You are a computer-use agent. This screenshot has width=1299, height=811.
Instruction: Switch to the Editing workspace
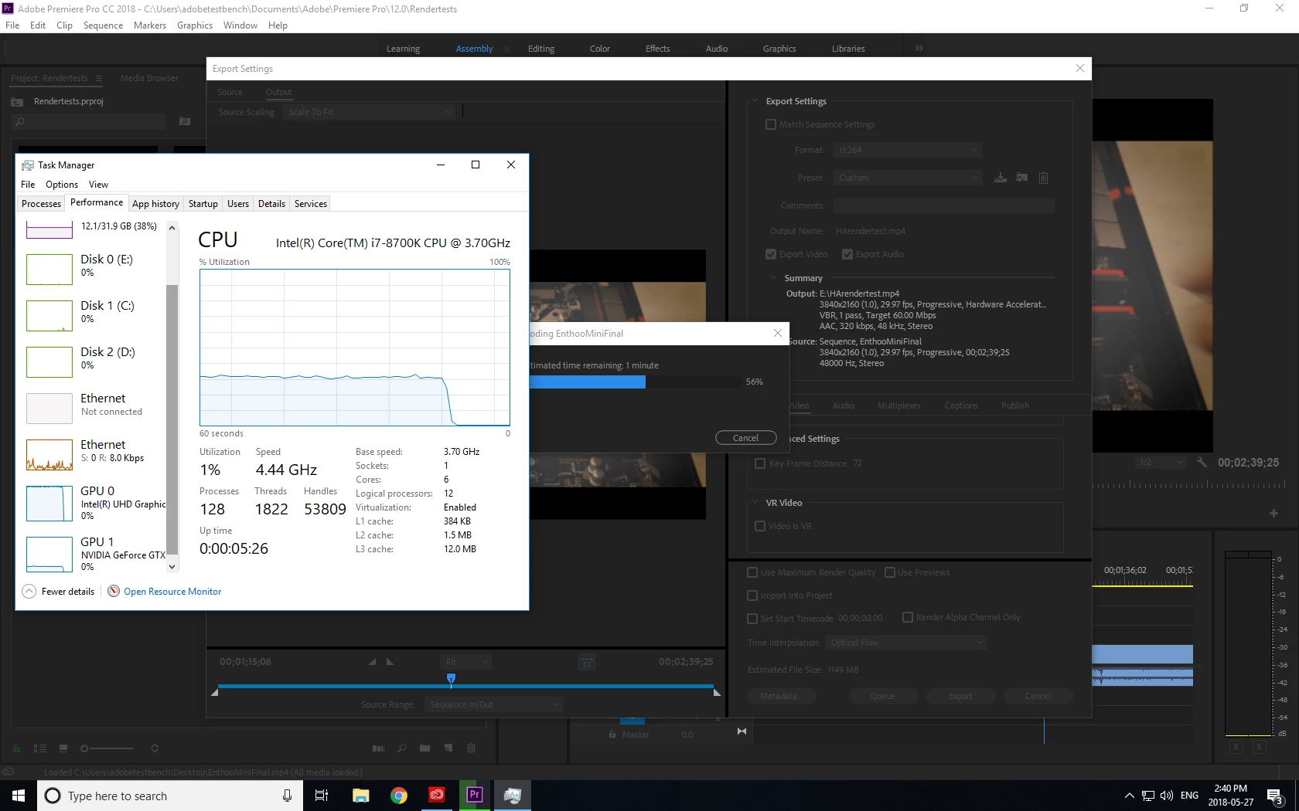(541, 49)
